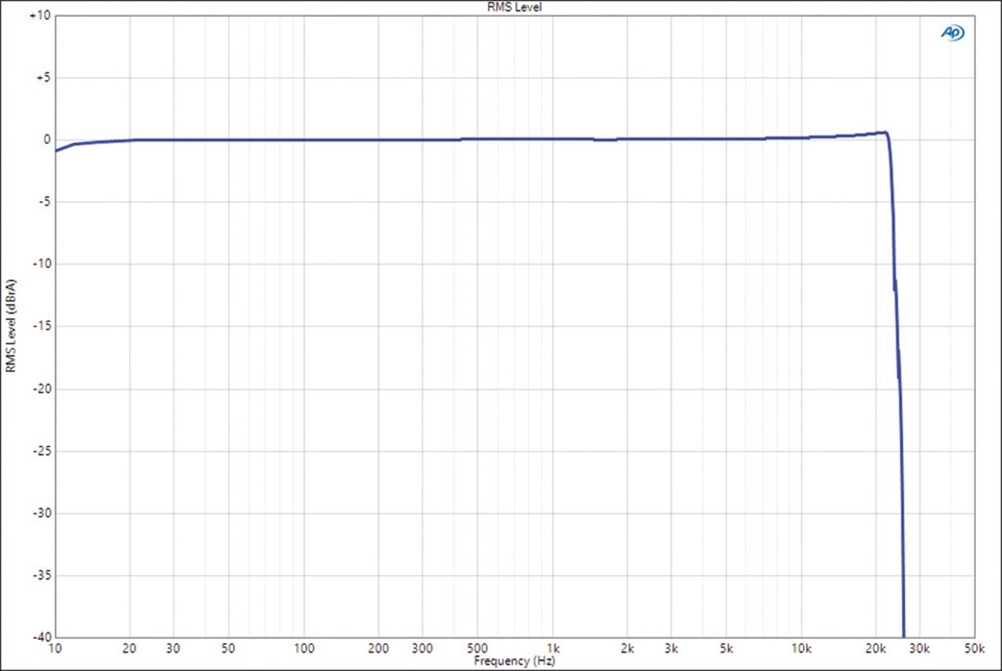Click the 3k frequency tick label

(x=671, y=648)
